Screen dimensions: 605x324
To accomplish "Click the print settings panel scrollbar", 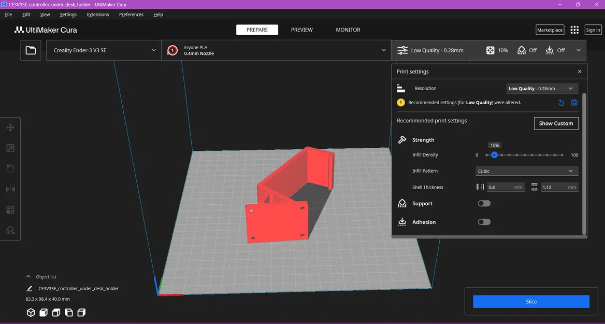I will click(584, 163).
